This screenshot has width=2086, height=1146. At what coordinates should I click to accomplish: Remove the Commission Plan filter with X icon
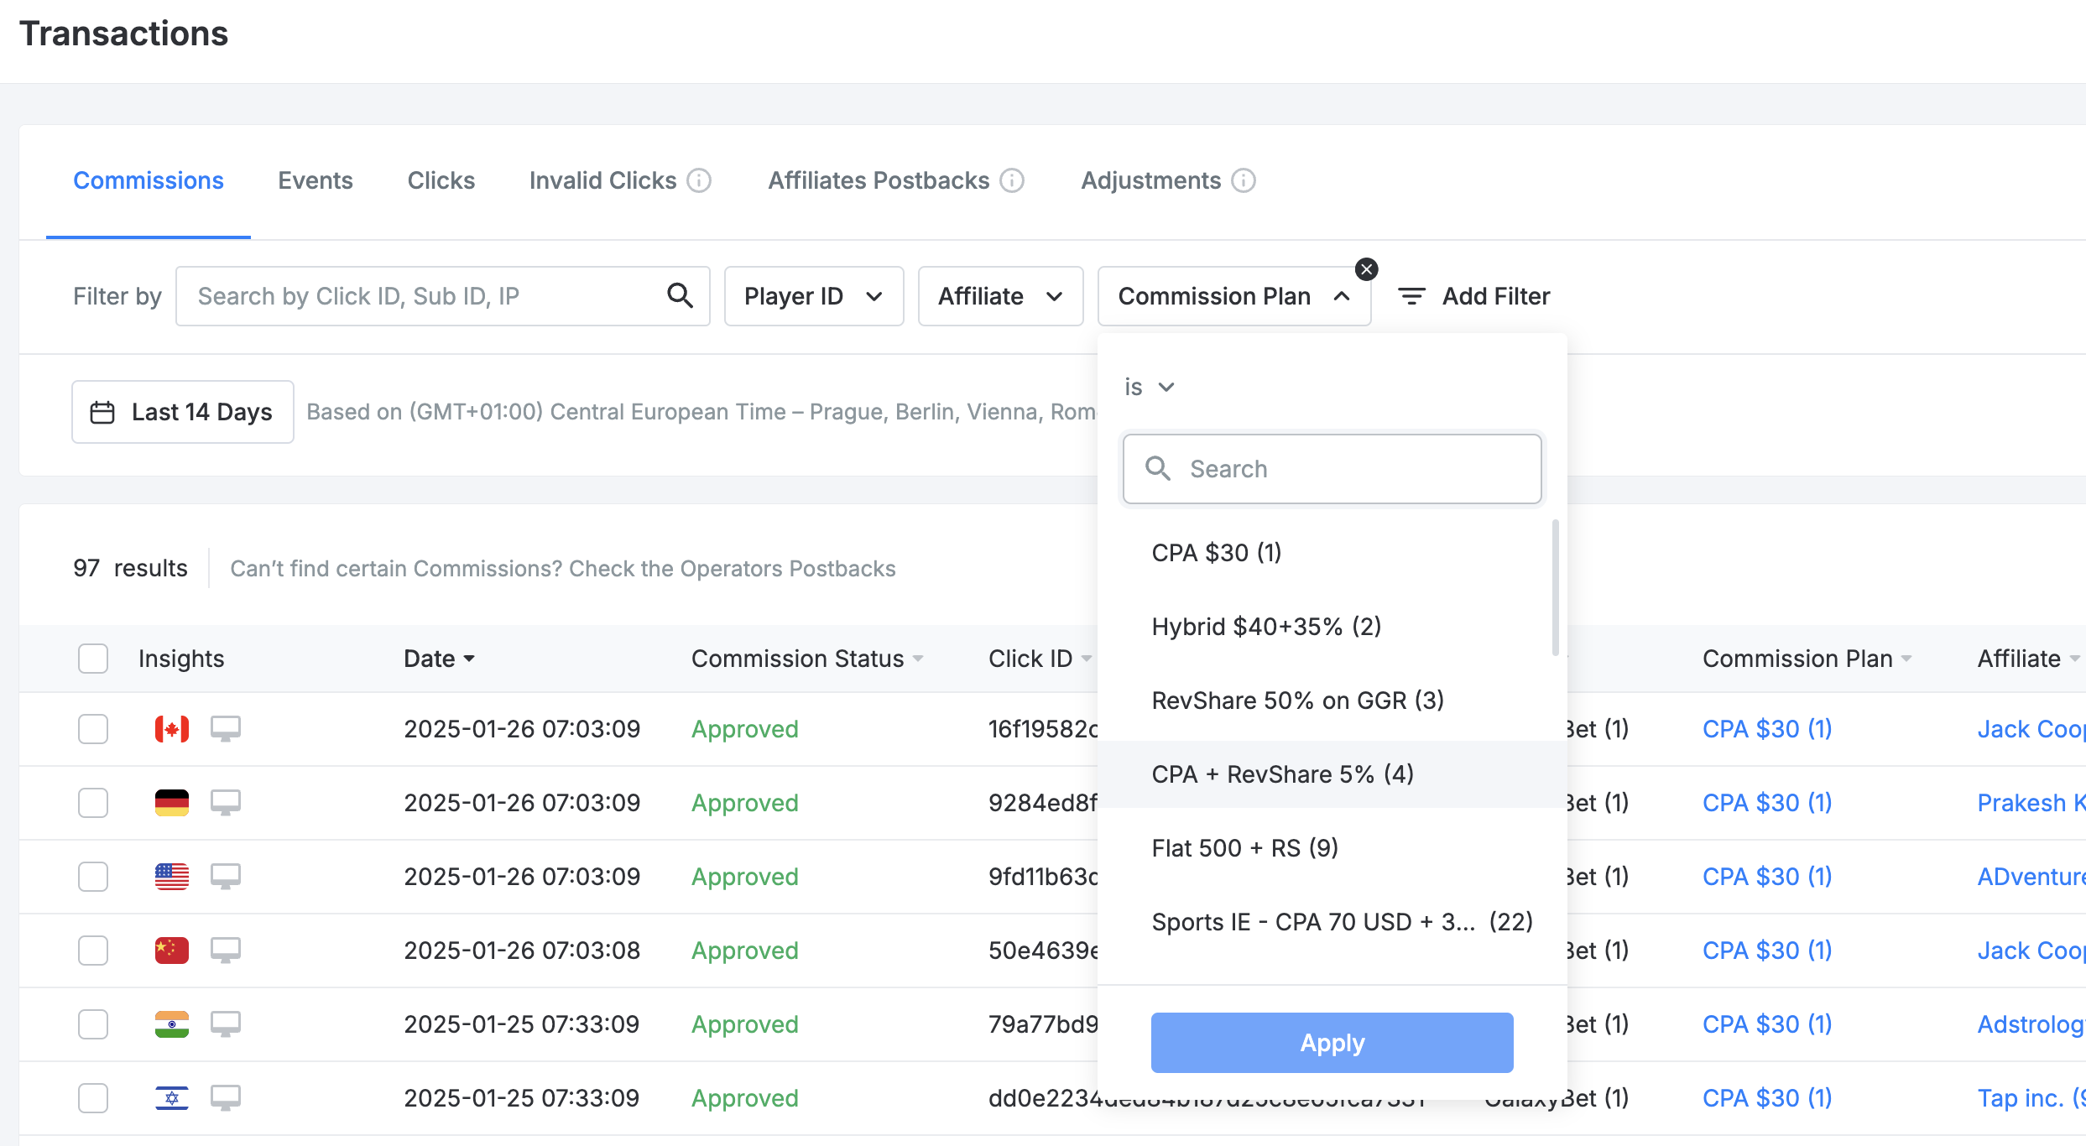[1366, 269]
